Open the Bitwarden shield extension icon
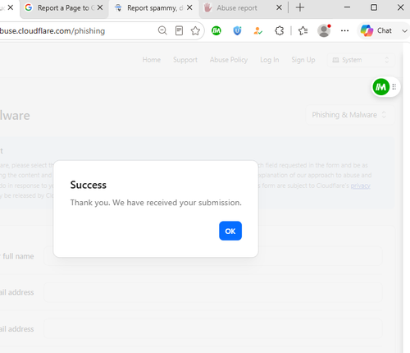 [237, 30]
